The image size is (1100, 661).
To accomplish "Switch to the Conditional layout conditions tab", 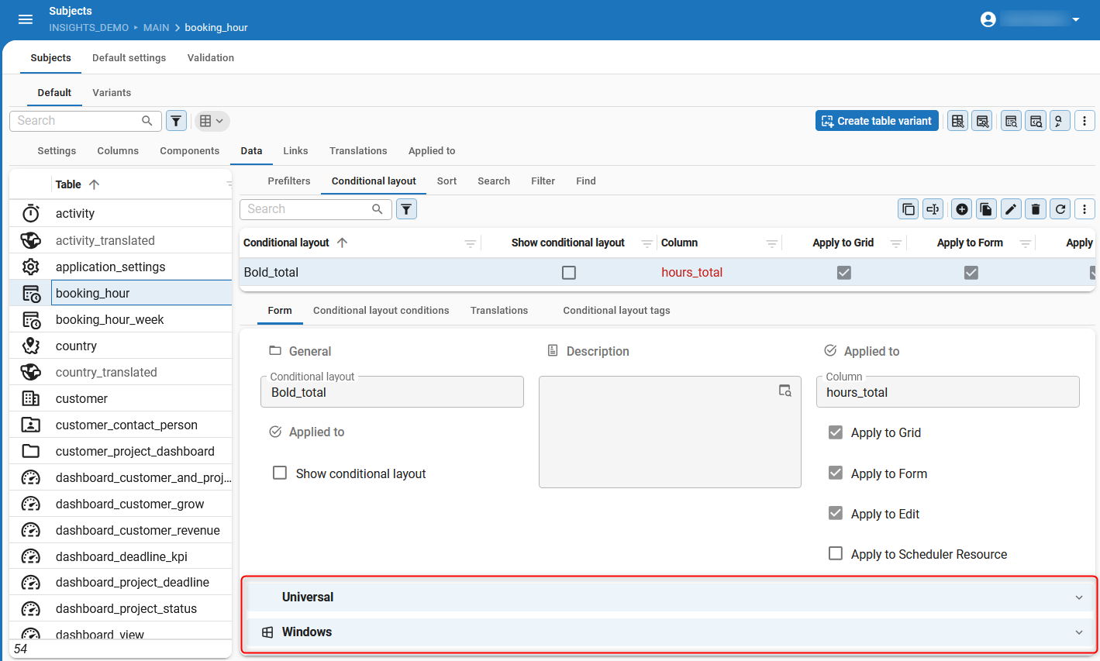I will click(x=381, y=310).
